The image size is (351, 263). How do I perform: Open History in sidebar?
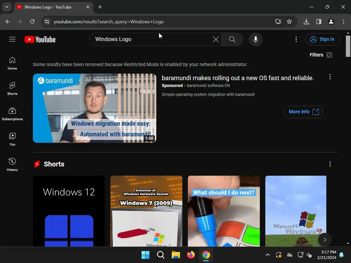tap(12, 165)
